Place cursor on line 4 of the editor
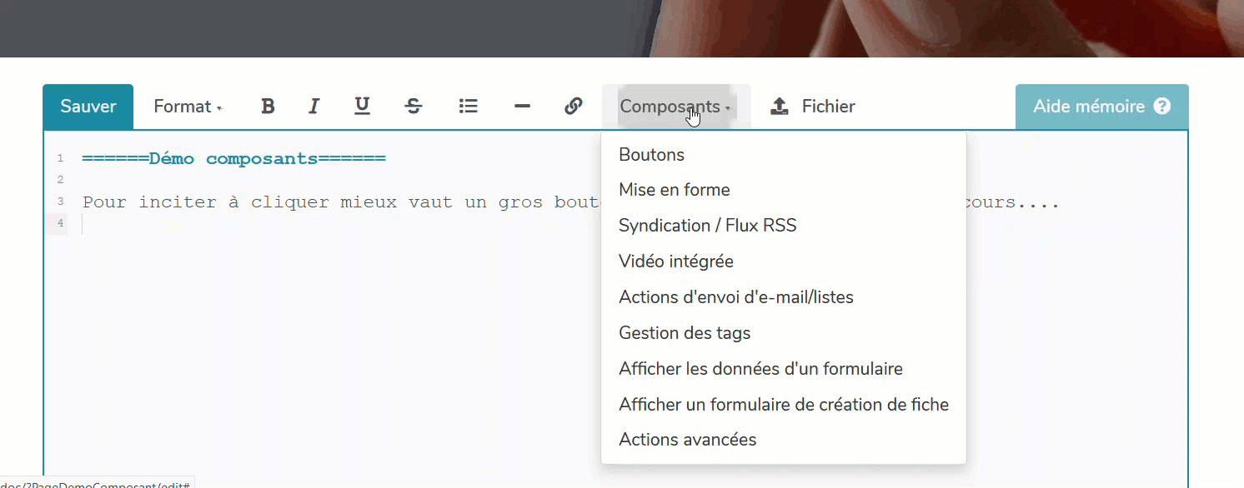Screen dimensions: 1244x488 click(x=125, y=223)
